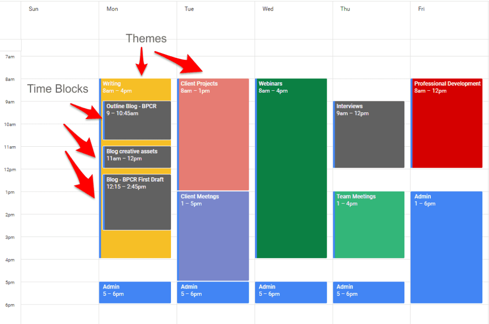
Task: Open Tuesday's Admin 5 – 6pm event
Action: click(x=213, y=292)
